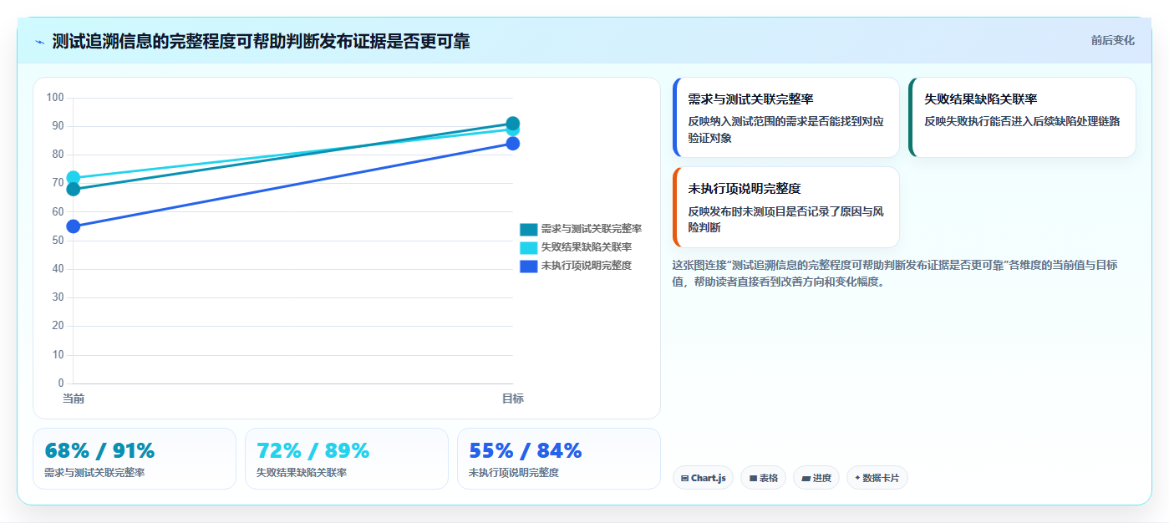Click text 反映纳入测试范围的需求是否能找到对应验证对象
The height and width of the screenshot is (523, 1169).
785,129
